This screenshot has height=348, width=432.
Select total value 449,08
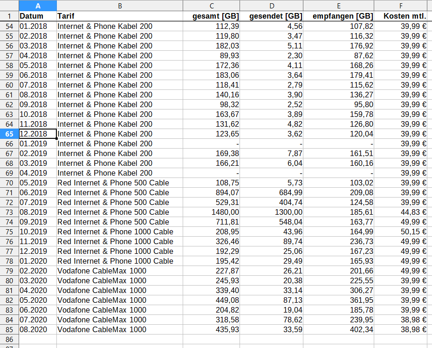[211, 300]
